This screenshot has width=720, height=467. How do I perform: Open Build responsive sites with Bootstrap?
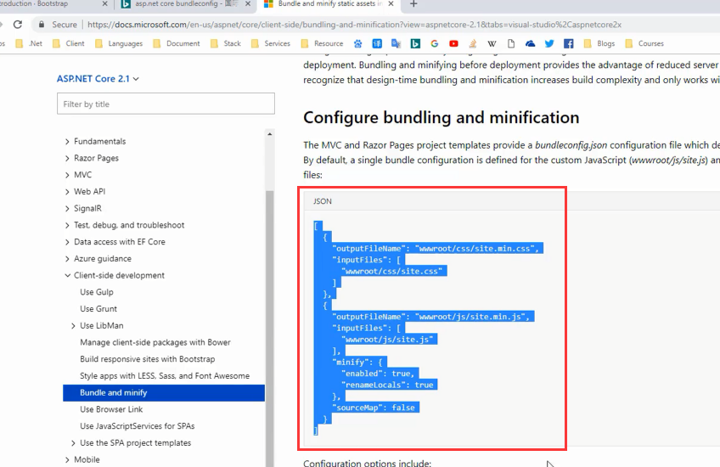pos(148,359)
